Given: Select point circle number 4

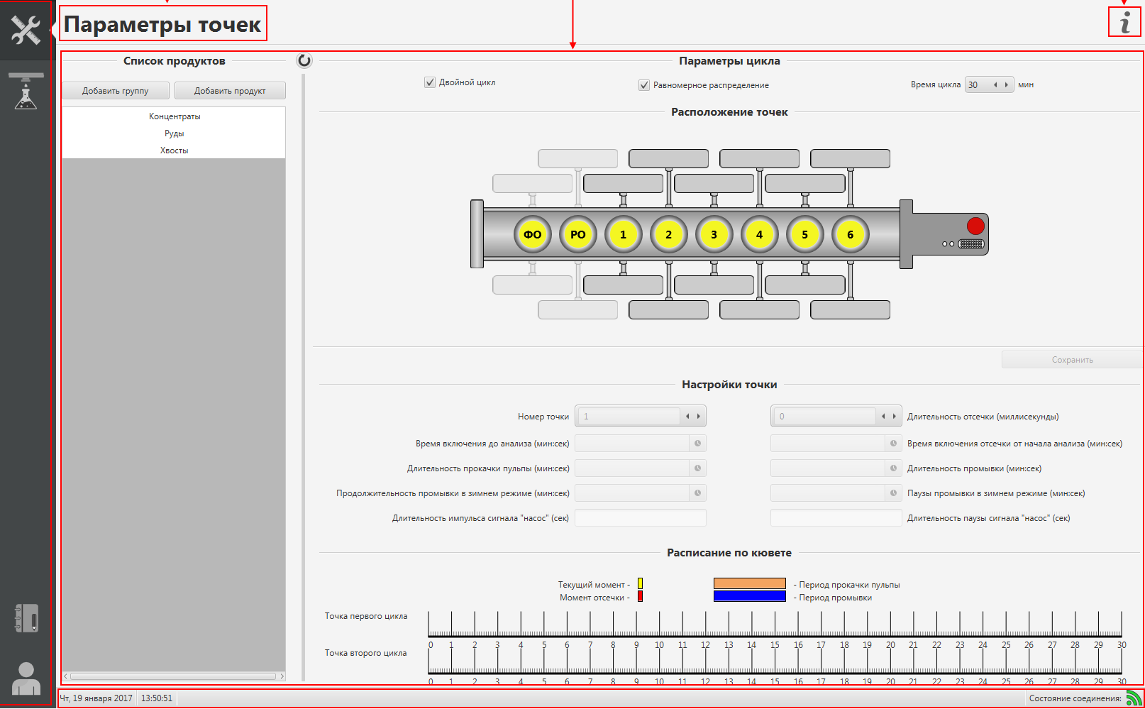Looking at the screenshot, I should click(760, 234).
